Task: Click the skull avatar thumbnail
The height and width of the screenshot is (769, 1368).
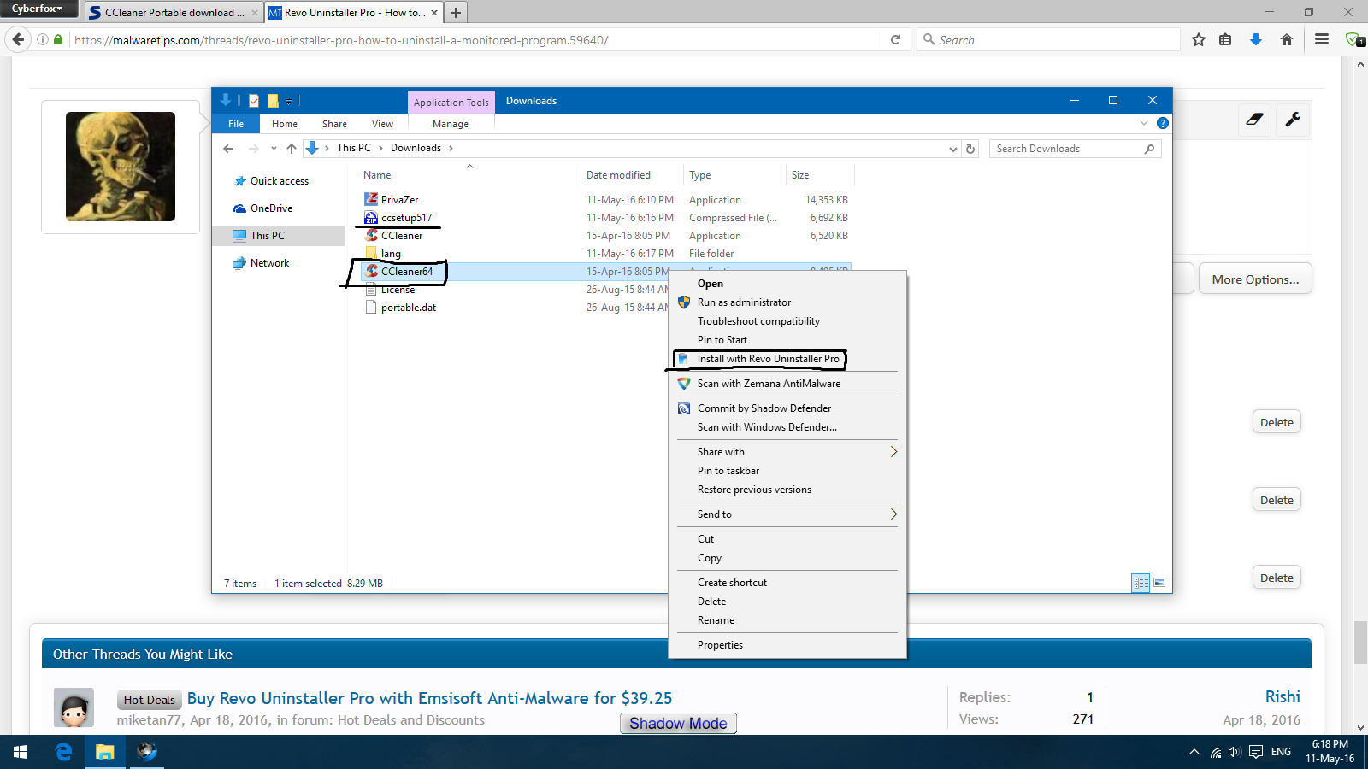Action: [121, 167]
